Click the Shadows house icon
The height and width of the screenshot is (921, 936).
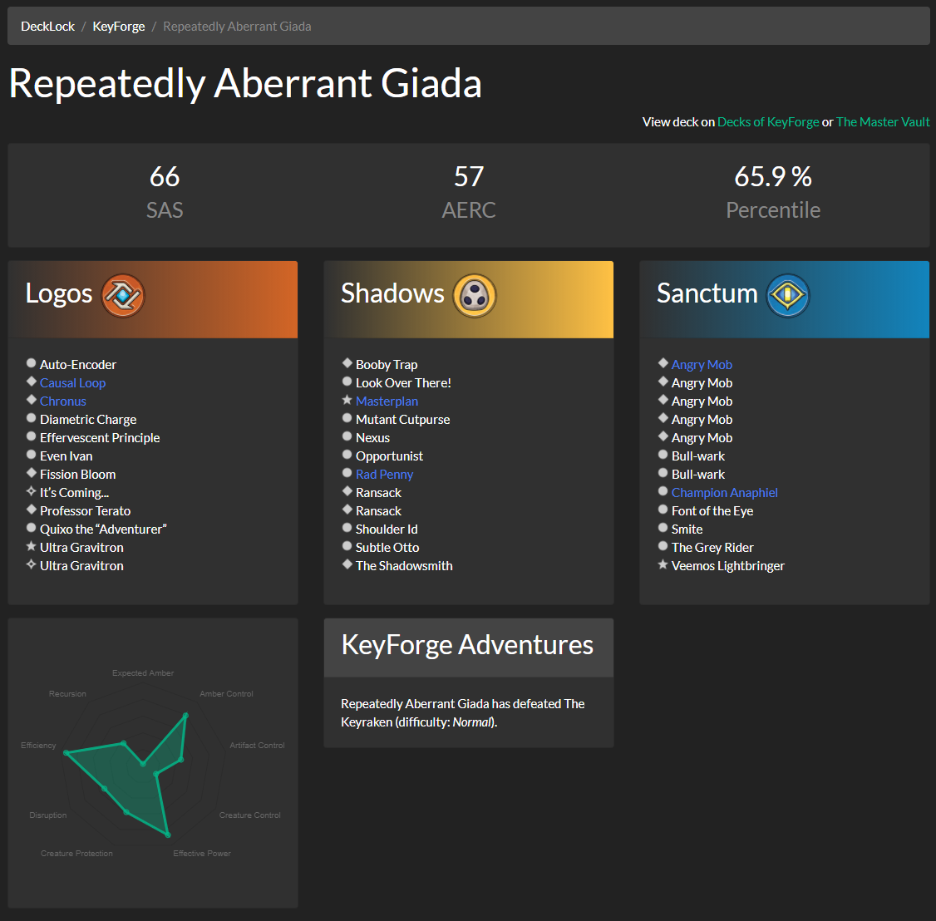475,295
